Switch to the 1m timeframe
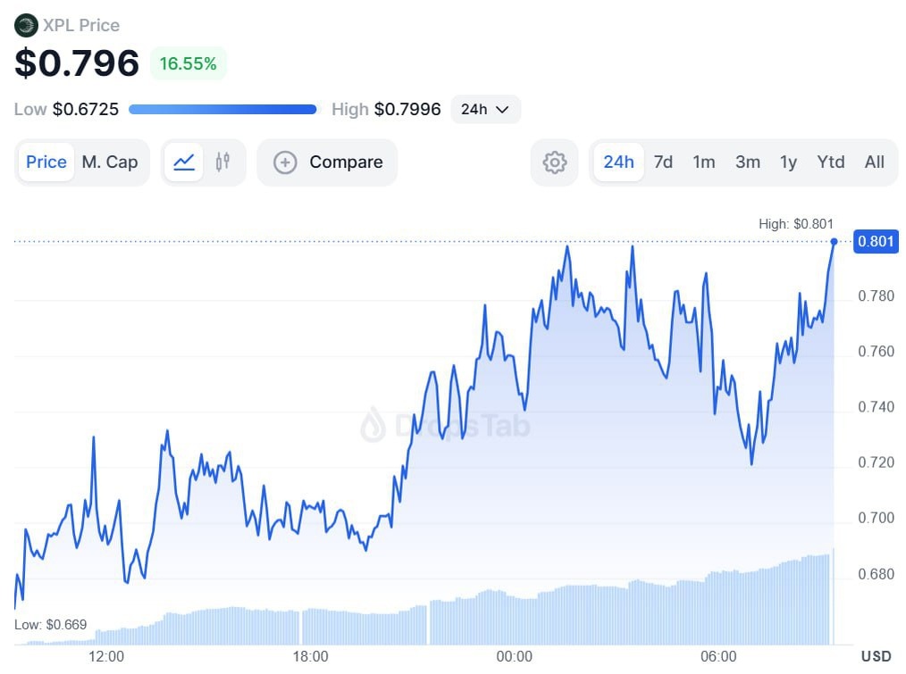 [x=704, y=162]
